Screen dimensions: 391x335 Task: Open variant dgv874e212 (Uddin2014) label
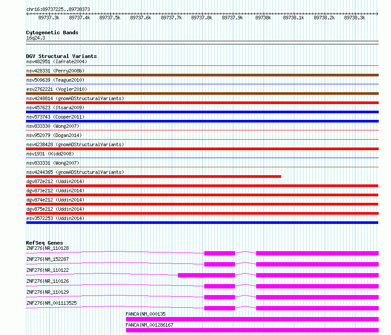pos(55,200)
